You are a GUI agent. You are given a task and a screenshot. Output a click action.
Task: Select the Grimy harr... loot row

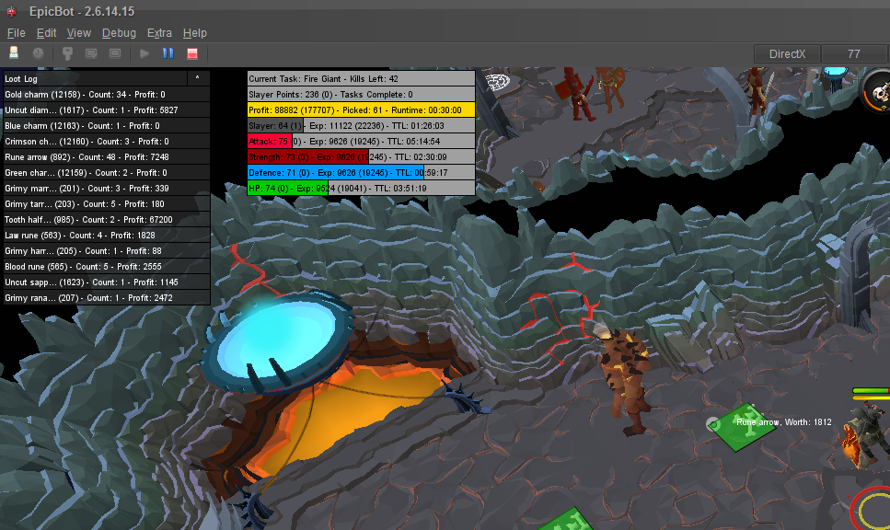tap(107, 250)
